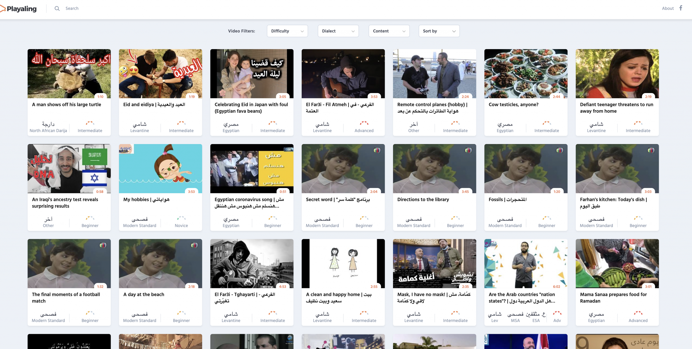This screenshot has width=692, height=349.
Task: Click Advanced gauge icon on Mama Sanaa card
Action: tap(638, 313)
